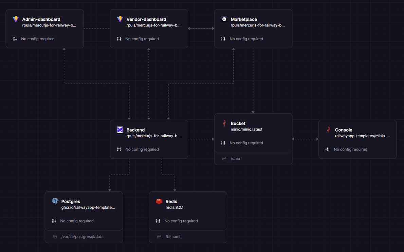Click config sliders icon on Backend card

(119, 149)
